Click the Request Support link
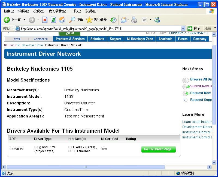This screenshot has height=177, width=218. [x=201, y=100]
